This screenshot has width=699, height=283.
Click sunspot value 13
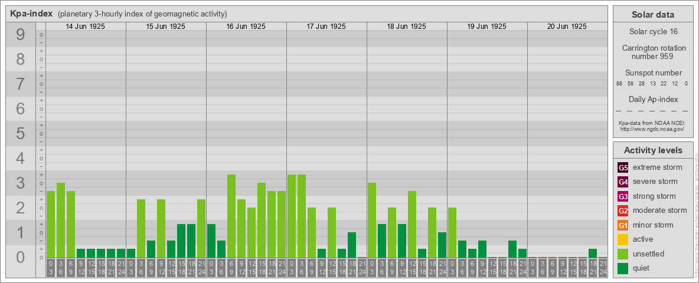(x=652, y=84)
